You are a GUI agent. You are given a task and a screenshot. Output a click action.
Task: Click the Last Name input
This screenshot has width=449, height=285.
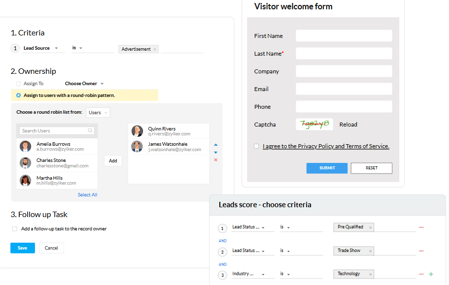(x=344, y=54)
